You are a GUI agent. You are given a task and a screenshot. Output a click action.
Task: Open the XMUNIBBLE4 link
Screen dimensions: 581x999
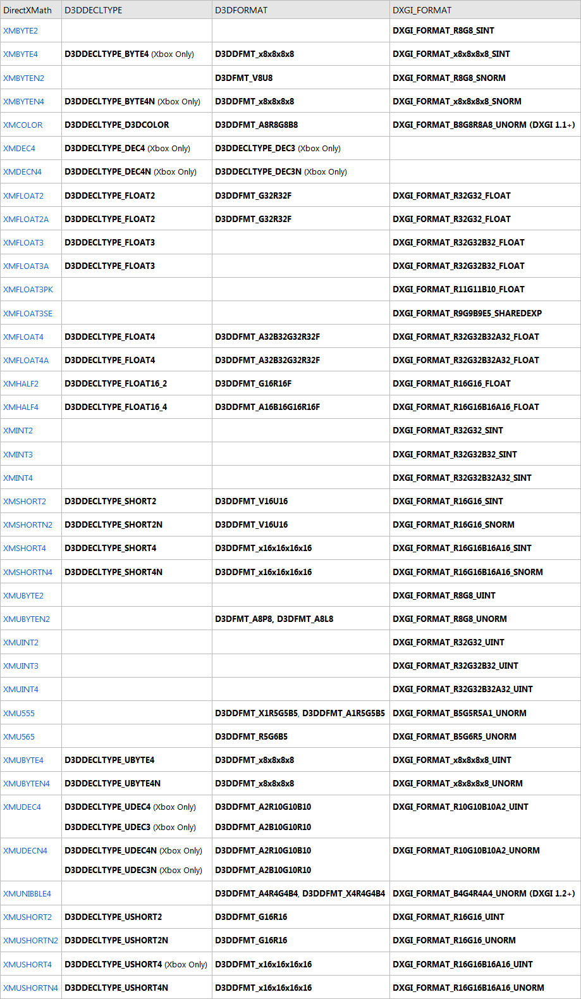pyautogui.click(x=27, y=893)
